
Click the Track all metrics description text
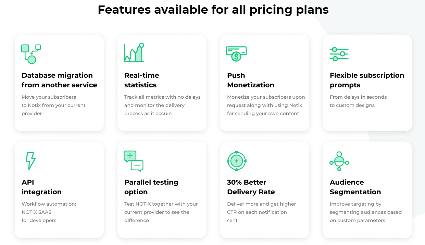coord(162,105)
